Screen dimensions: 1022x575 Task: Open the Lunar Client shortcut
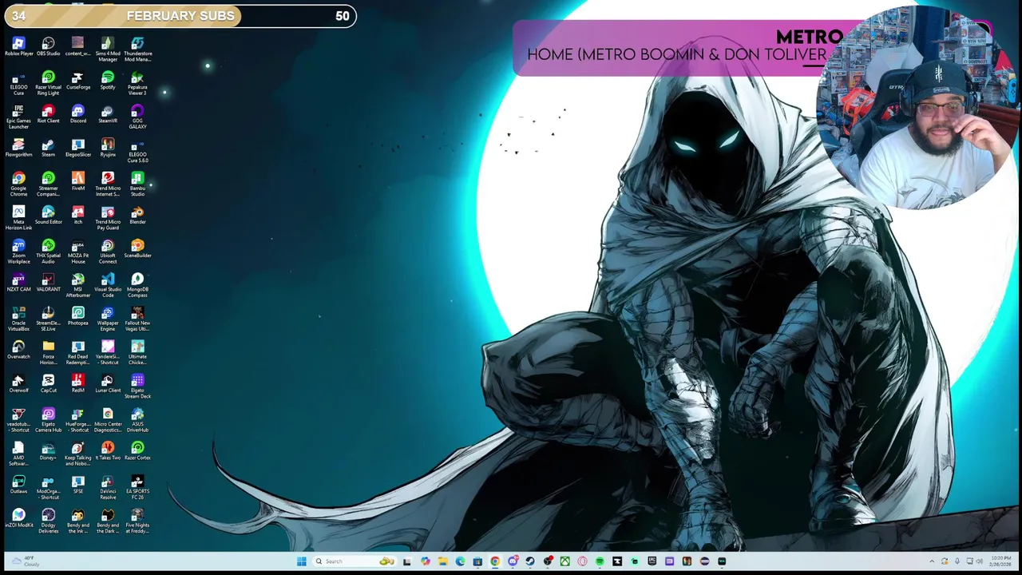(x=108, y=383)
